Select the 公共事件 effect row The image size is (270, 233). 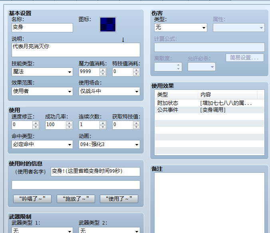pos(209,110)
